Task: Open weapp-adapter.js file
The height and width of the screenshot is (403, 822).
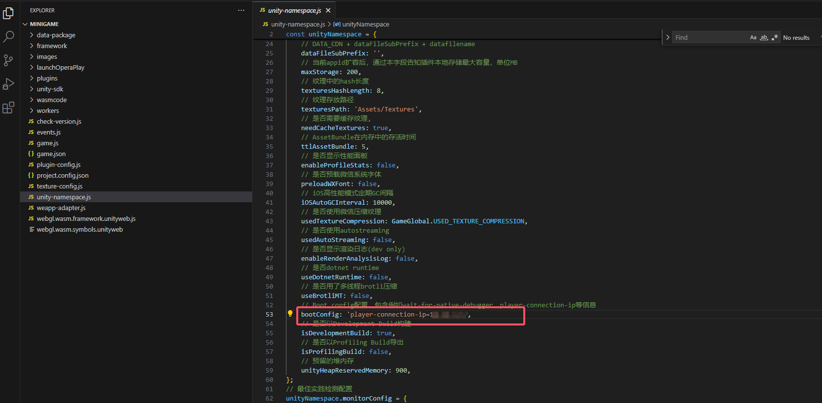Action: click(136, 208)
